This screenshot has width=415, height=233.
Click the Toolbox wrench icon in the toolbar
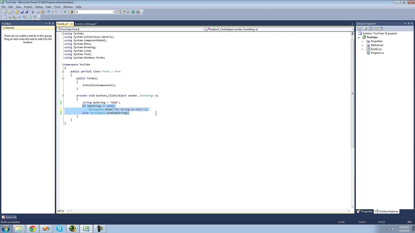point(128,12)
